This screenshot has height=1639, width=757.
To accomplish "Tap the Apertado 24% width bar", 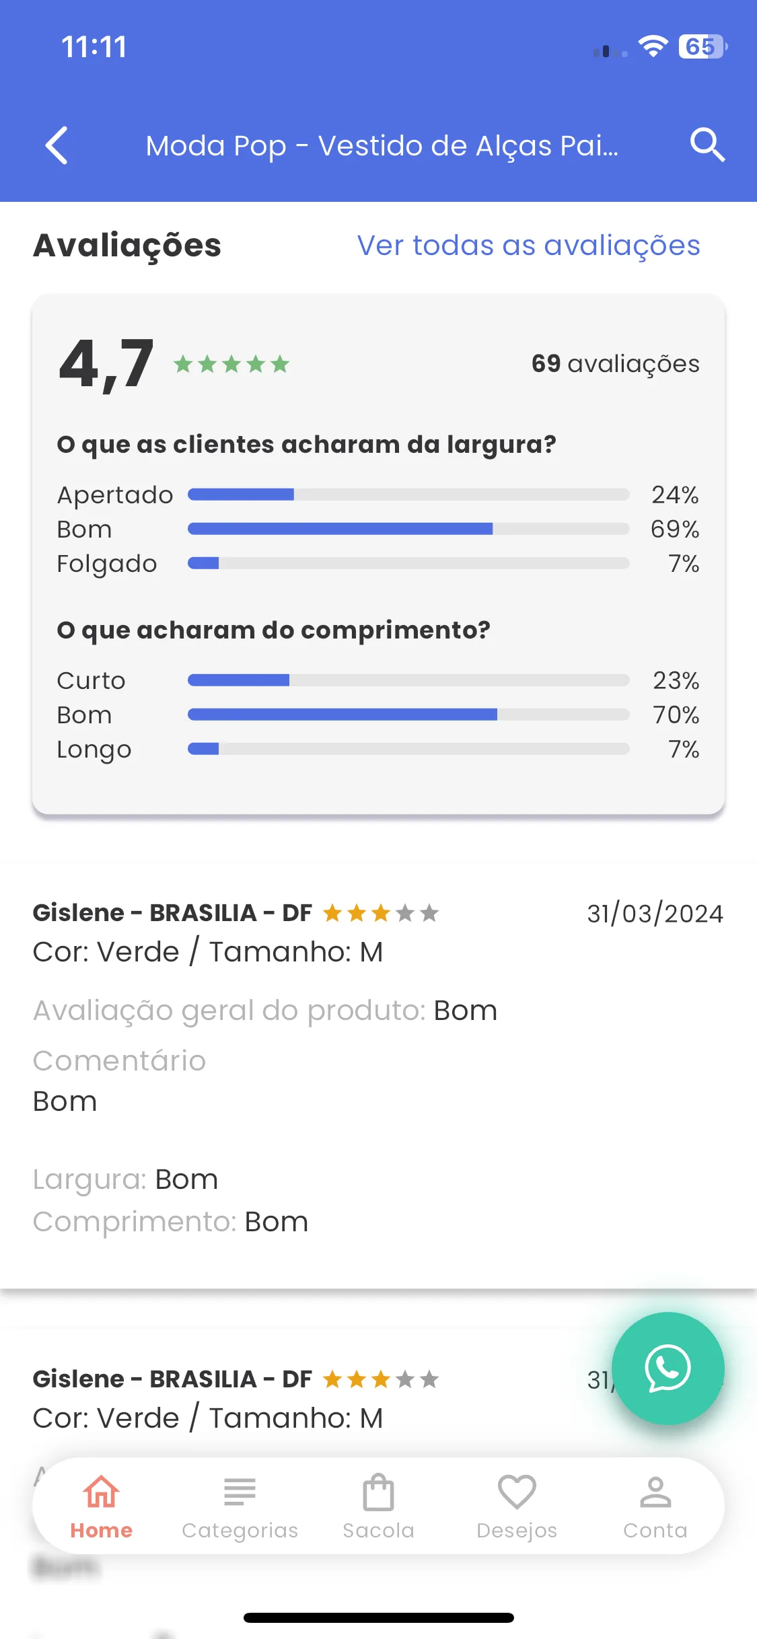I will coord(408,495).
